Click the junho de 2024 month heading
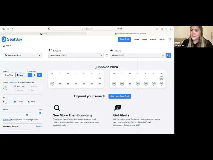This screenshot has width=213, height=160. click(107, 67)
